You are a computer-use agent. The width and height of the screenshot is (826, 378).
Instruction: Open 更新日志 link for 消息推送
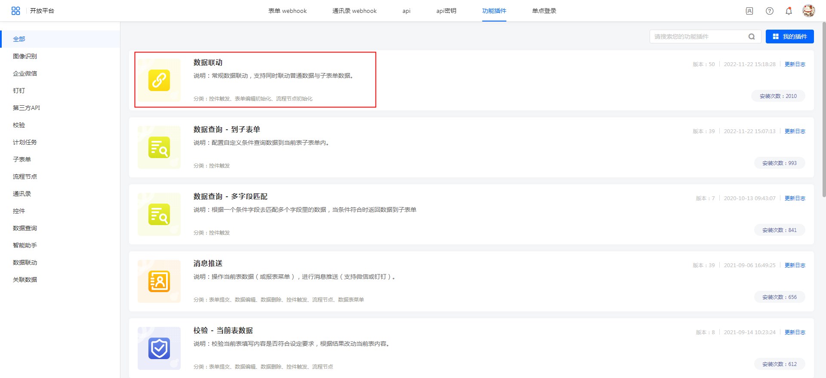click(795, 265)
